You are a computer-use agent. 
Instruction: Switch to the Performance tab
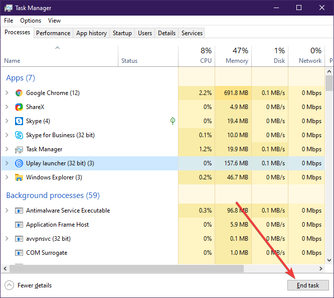[x=53, y=33]
